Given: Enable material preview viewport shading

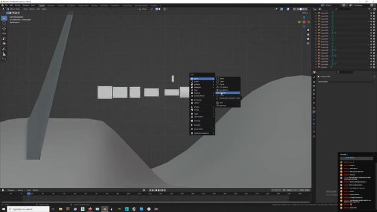Looking at the screenshot, I should tap(303, 9).
